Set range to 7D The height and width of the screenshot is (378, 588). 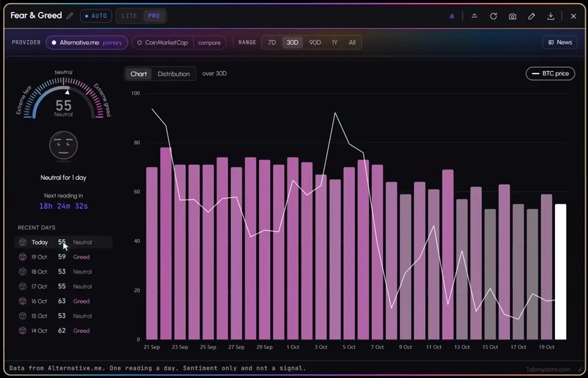272,42
